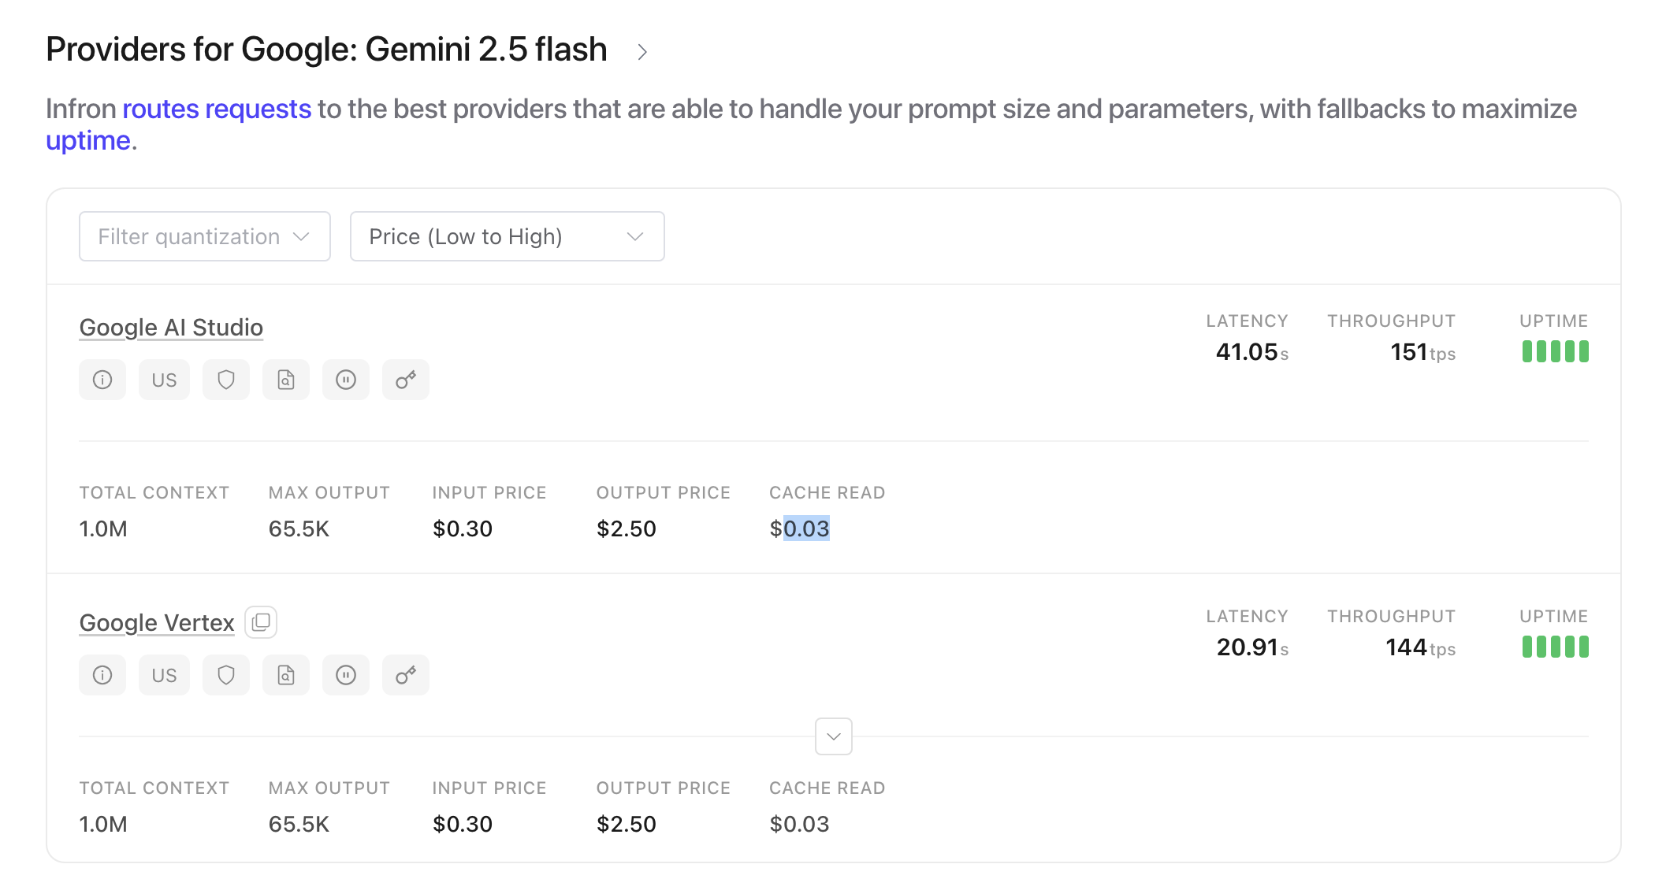Open the Filter quantization dropdown
Image resolution: width=1666 pixels, height=890 pixels.
pyautogui.click(x=204, y=236)
